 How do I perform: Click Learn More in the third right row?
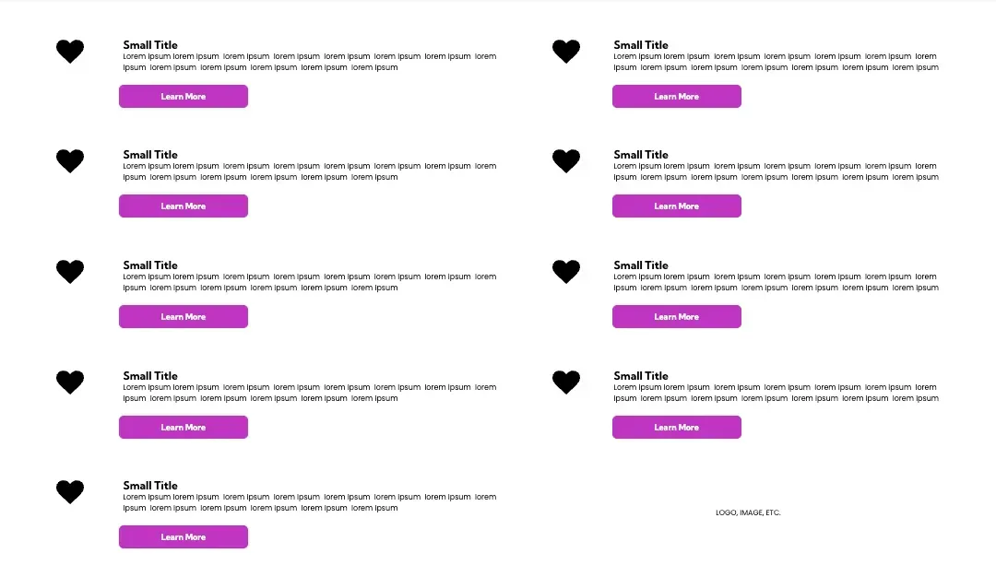pyautogui.click(x=677, y=317)
